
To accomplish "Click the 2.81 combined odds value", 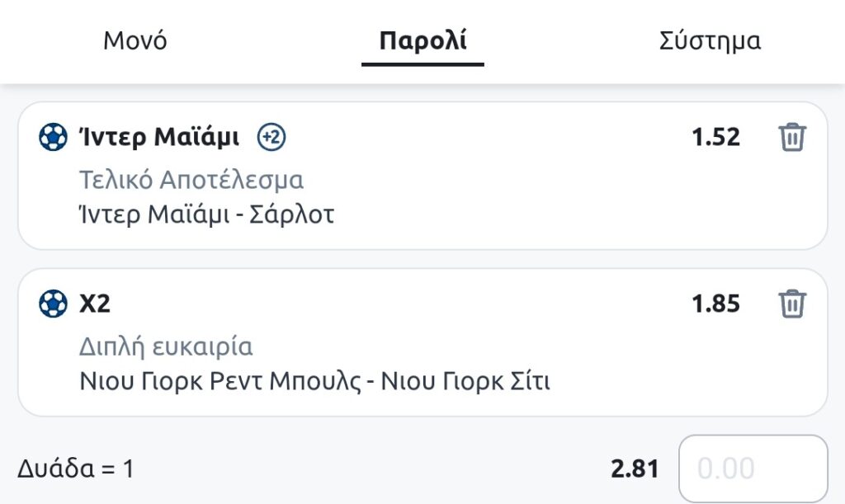I will tap(635, 469).
